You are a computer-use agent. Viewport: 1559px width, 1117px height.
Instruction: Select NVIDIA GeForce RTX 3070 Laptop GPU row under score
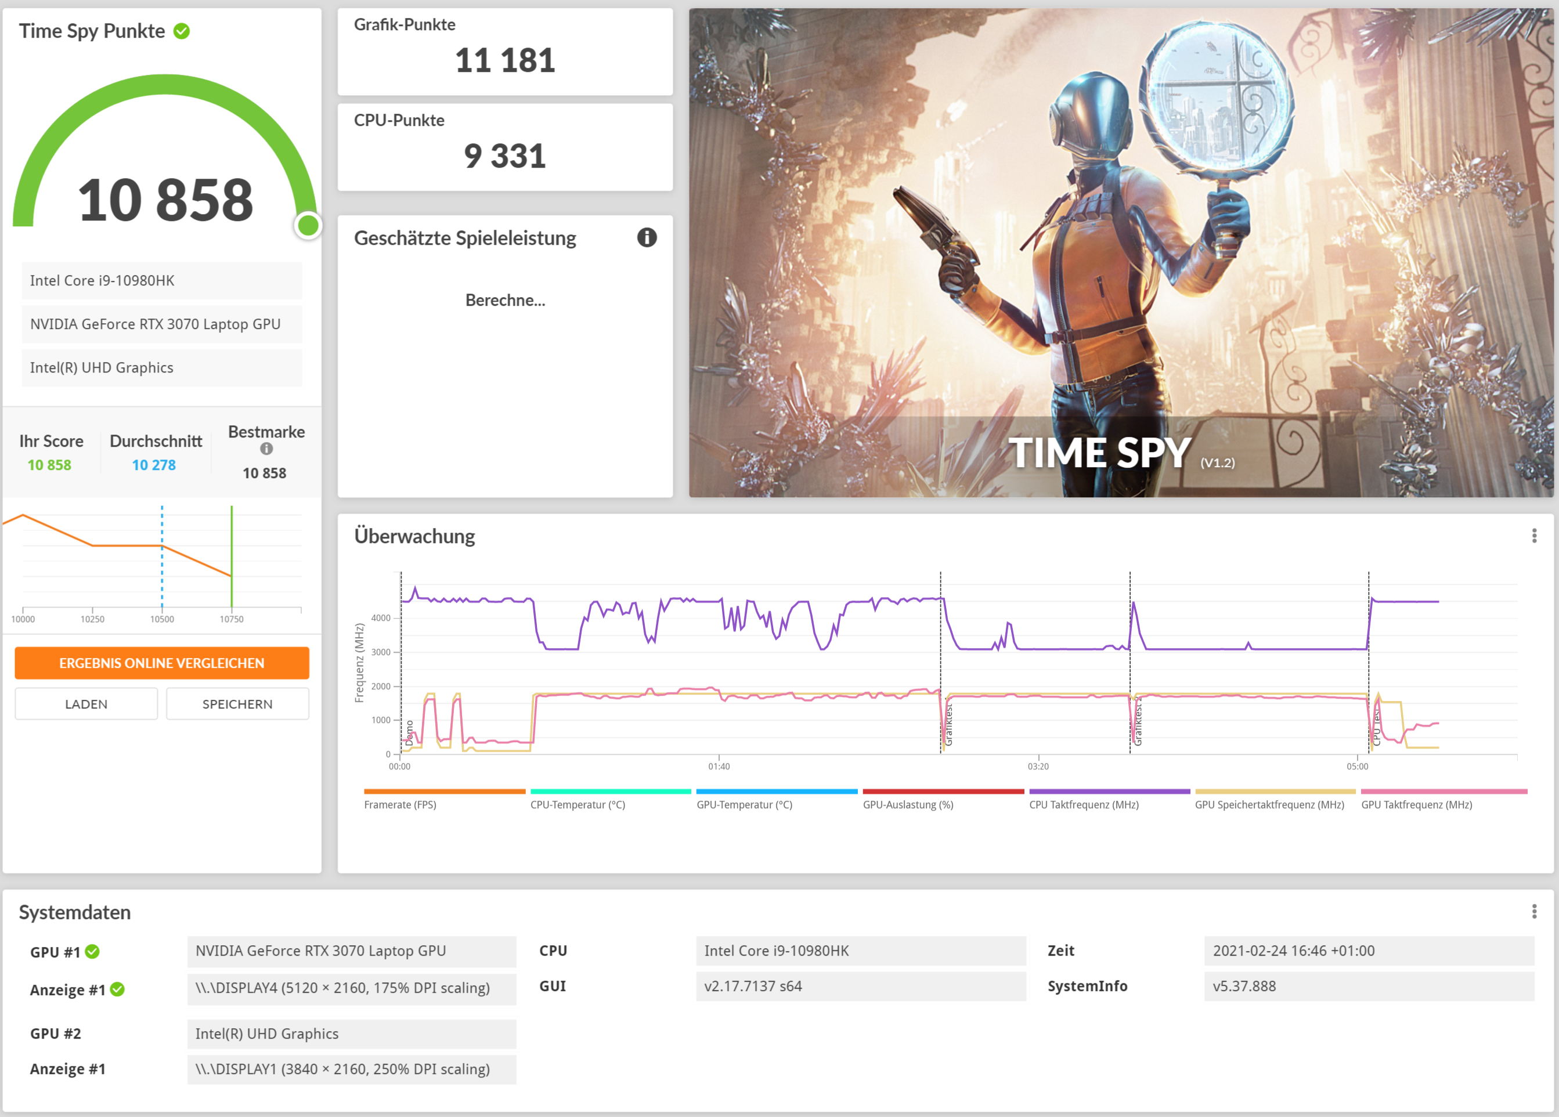coord(162,324)
